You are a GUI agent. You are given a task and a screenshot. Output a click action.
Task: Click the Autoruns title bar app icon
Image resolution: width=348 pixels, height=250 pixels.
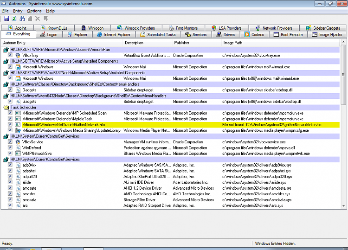[x=4, y=3]
